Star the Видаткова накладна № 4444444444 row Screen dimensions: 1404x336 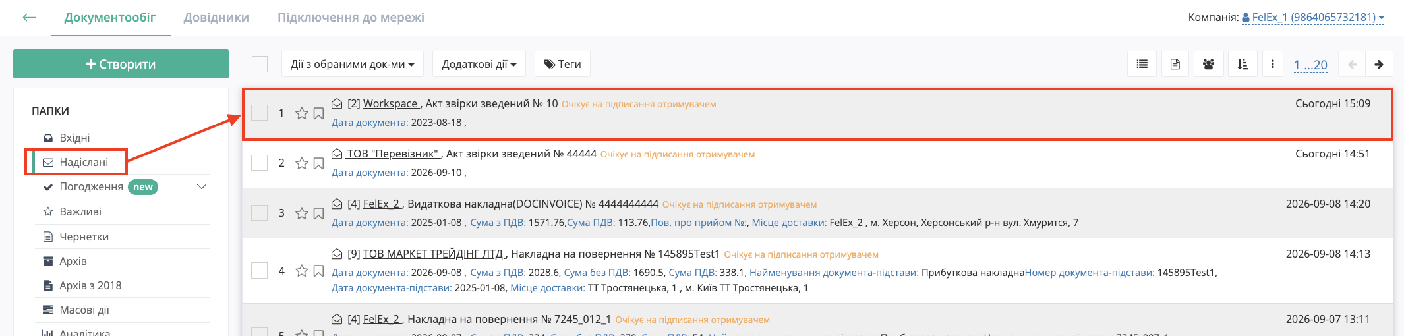tap(302, 213)
